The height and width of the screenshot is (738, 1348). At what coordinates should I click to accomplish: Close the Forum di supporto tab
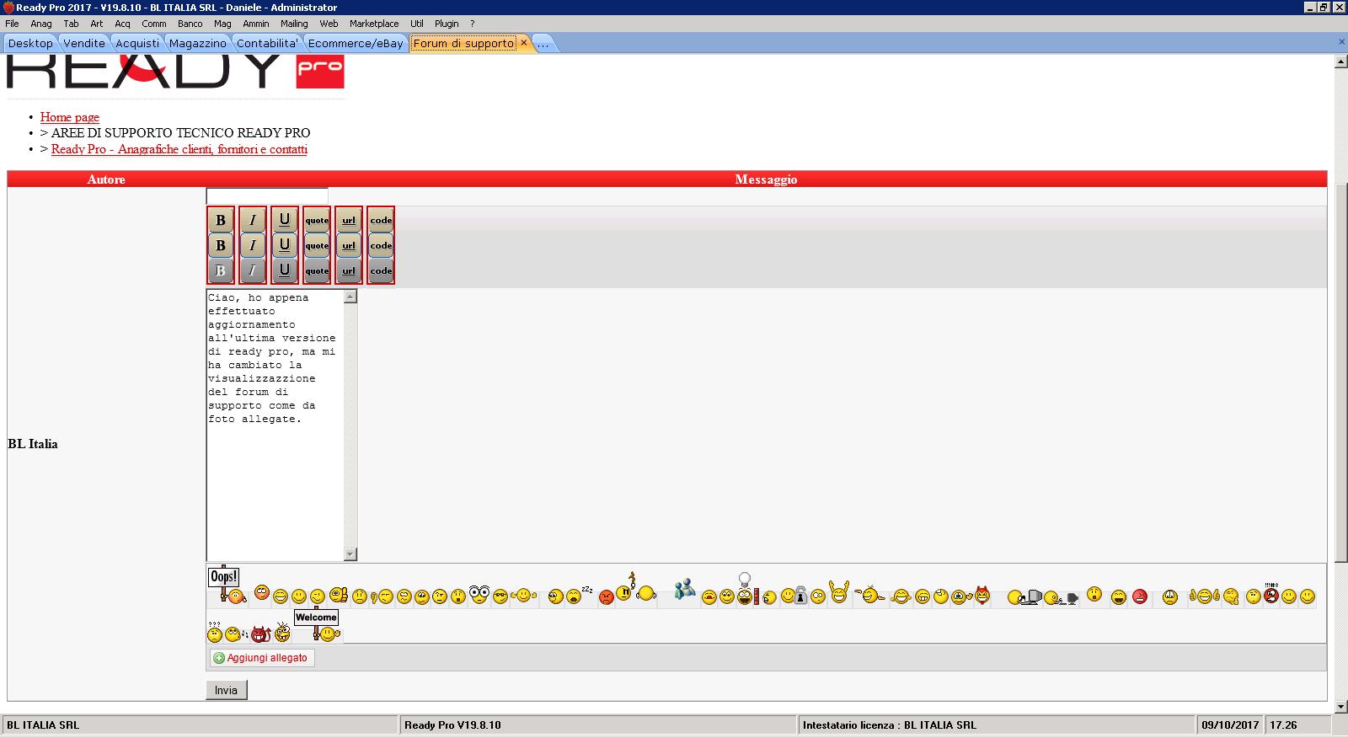(x=524, y=42)
